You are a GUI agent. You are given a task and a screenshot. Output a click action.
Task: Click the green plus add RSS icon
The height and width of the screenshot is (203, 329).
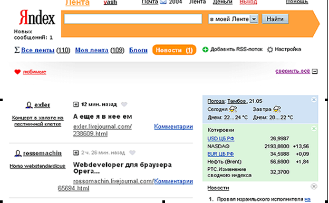pyautogui.click(x=205, y=50)
